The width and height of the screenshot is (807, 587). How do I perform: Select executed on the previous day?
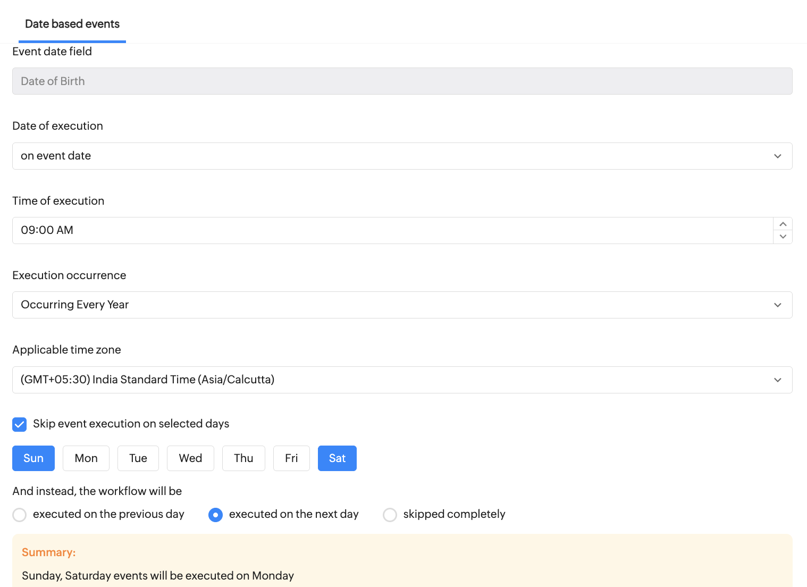click(20, 515)
